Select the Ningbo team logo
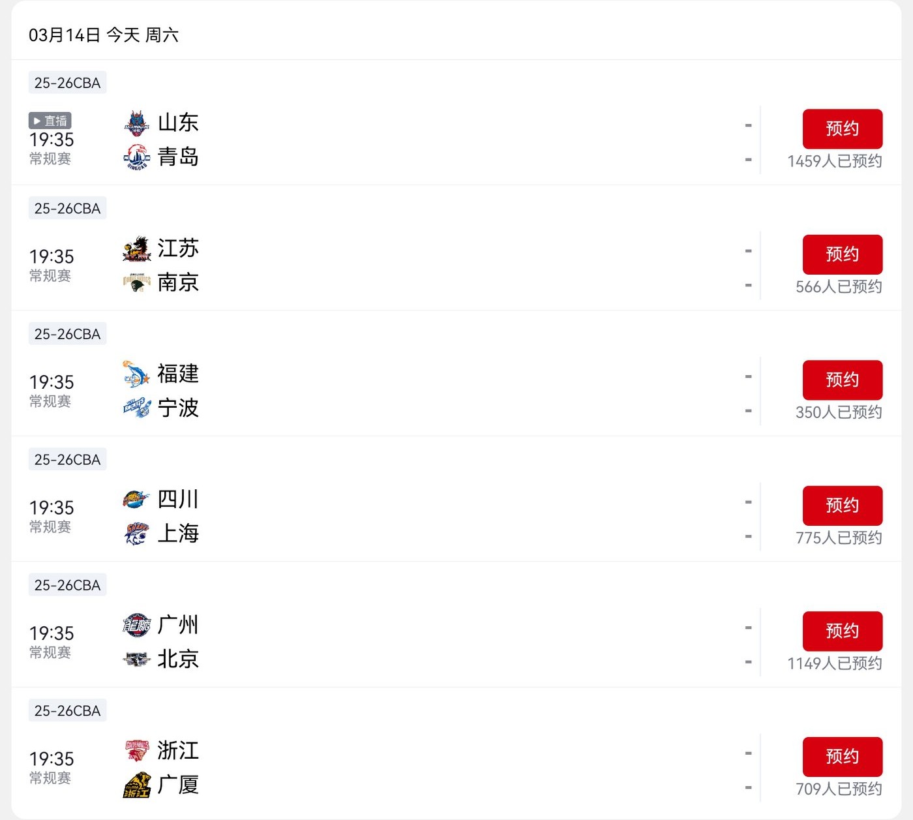Screen dimensions: 913x820 tap(137, 408)
